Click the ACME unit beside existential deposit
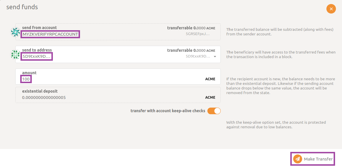 point(210,98)
